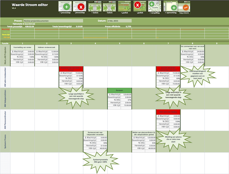Click the 'Tijdnotatie in [uu:mm:ss]' label
Screen dimensions: 229x174
click(x=24, y=24)
